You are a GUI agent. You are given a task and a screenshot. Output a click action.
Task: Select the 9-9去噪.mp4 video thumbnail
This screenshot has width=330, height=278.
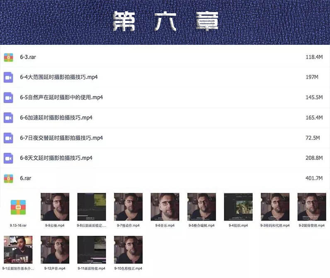55,207
